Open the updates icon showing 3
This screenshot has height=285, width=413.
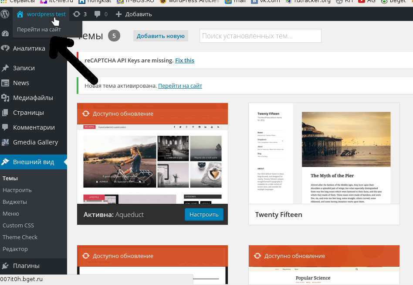coord(77,14)
